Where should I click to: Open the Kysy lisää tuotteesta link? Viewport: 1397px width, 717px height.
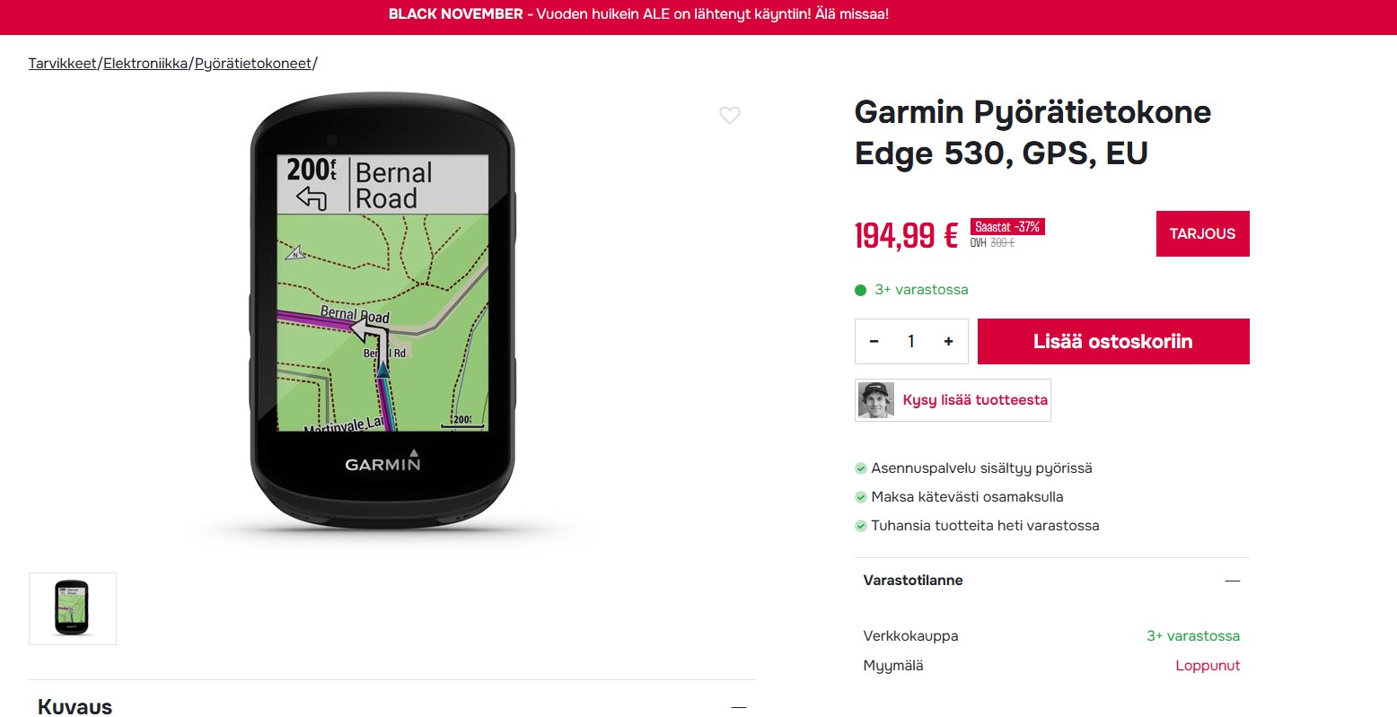coord(975,400)
